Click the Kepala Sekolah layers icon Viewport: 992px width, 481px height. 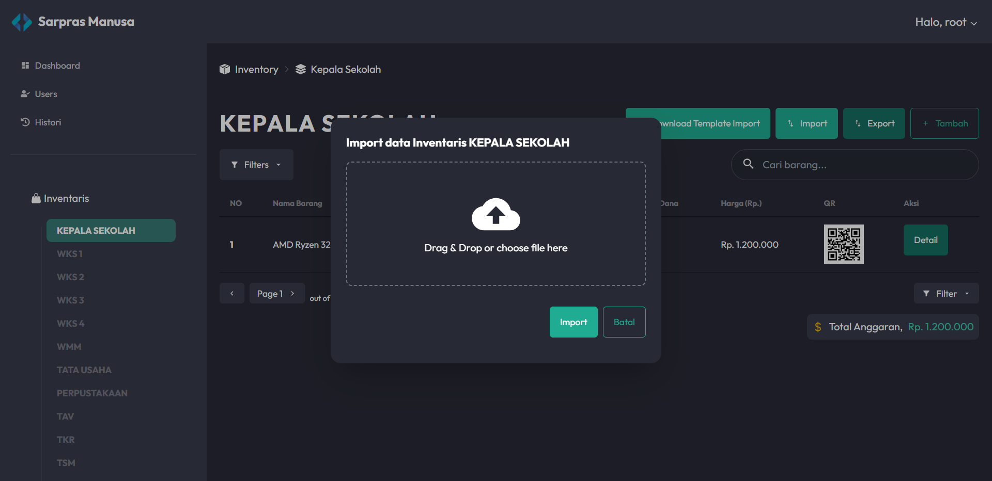pos(301,69)
